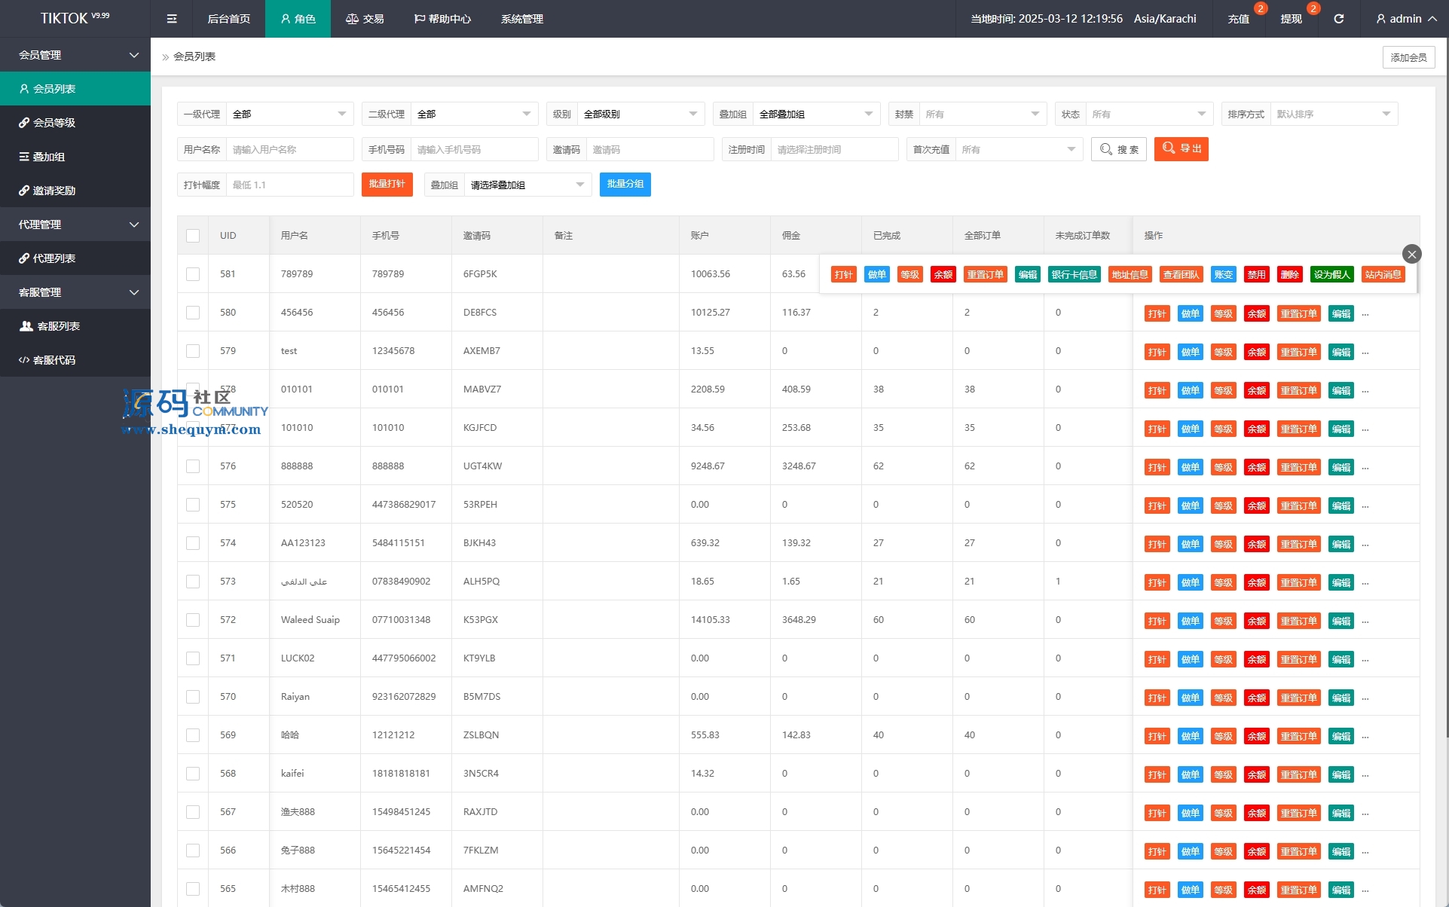
Task: Click the 批量分组 button
Action: click(625, 185)
